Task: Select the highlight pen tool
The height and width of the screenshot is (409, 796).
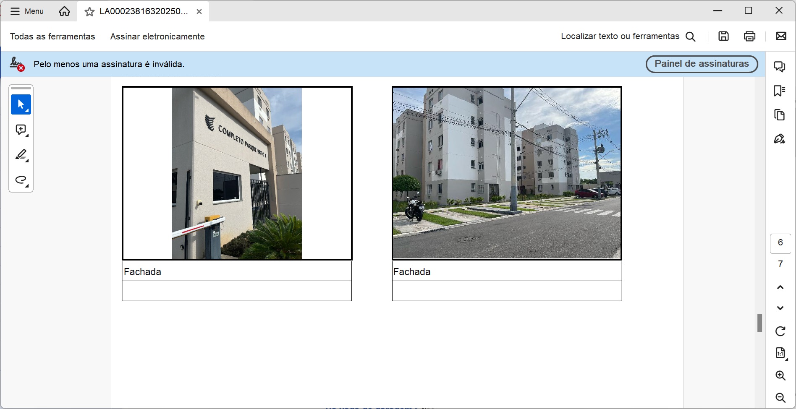Action: coord(21,155)
